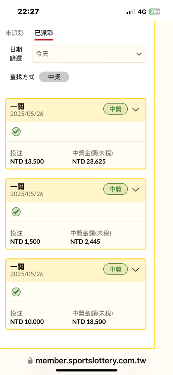The image size is (173, 375).
Task: Click the 中獎 badge on the NTD 18,500 card
Action: point(116,269)
